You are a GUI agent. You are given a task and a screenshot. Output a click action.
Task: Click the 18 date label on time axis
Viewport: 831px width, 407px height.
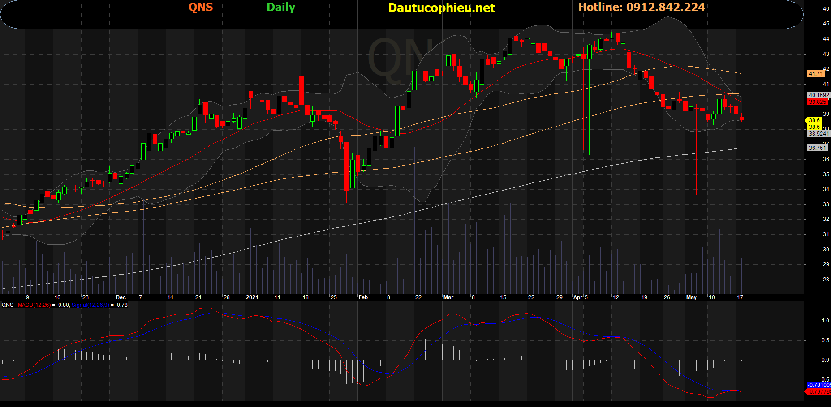306,297
